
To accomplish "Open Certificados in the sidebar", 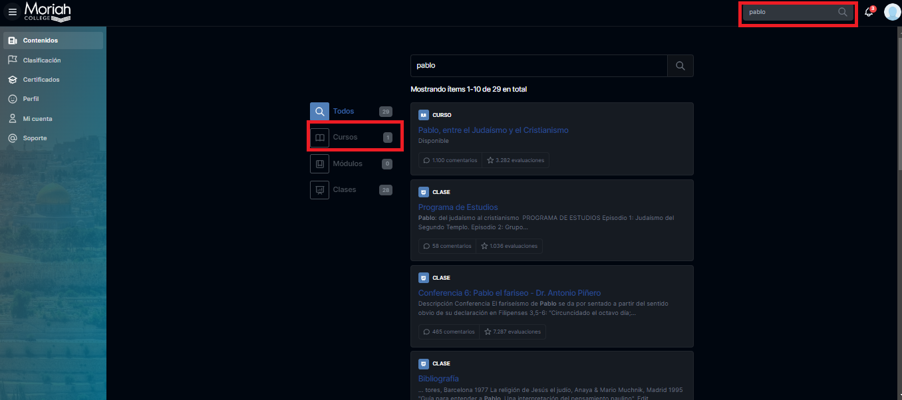I will click(41, 80).
